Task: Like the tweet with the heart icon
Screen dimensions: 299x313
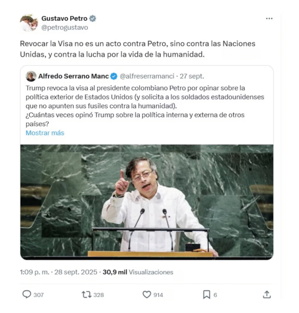Action: [x=147, y=295]
